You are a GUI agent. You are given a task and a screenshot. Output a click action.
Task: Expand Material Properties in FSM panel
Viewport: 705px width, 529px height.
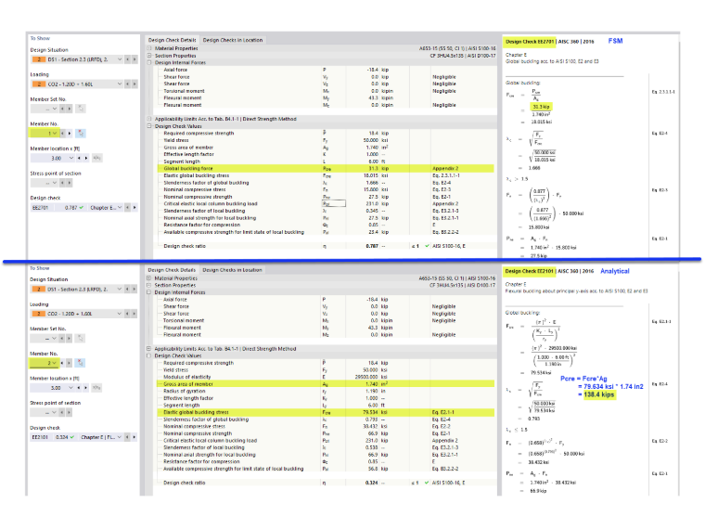(149, 48)
